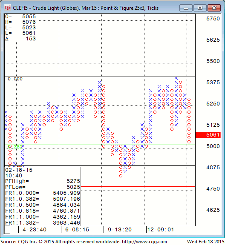This screenshot has width=225, height=245.
Task: Click the FR1:1.000= 4362.159 row
Action: pos(43,217)
